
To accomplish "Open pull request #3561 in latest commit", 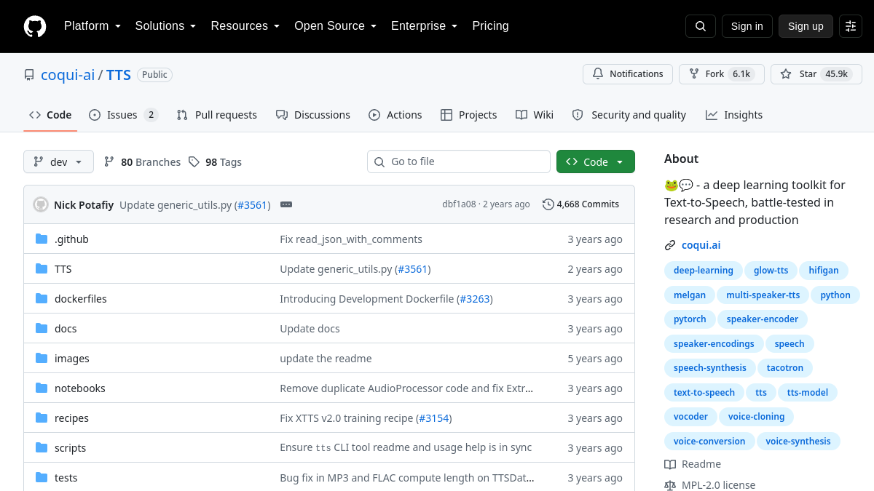I will tap(253, 205).
